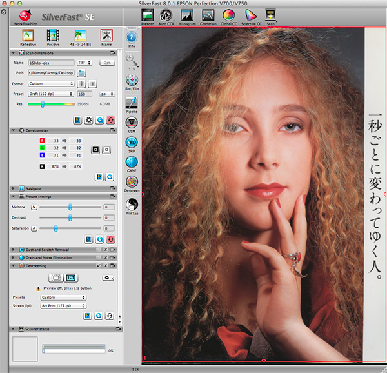Open the Preset Draft (150 dpi) dropdown
Screen dimensions: 387x373
52,94
